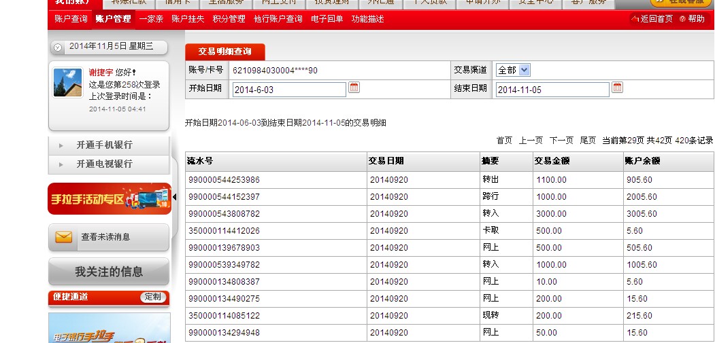Image resolution: width=715 pixels, height=343 pixels.
Task: Click the 开始日期 input field
Action: (289, 90)
